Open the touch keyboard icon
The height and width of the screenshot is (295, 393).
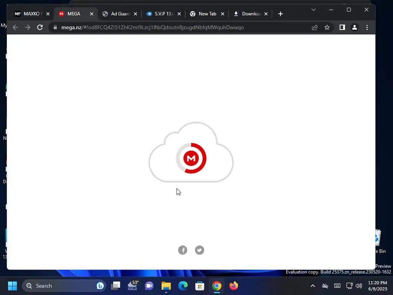point(337,285)
